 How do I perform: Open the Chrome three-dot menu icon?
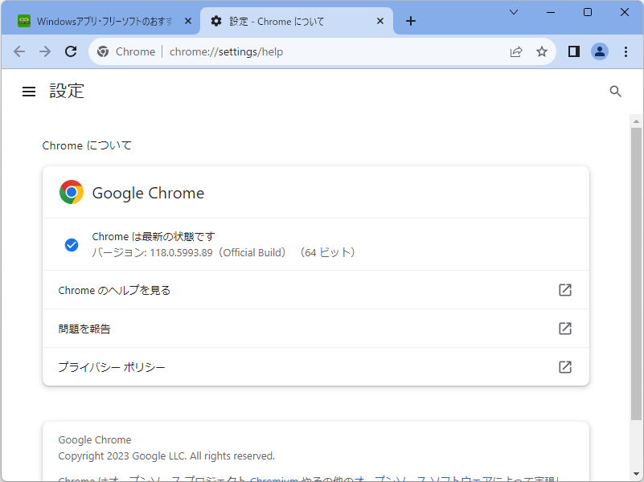coord(626,51)
